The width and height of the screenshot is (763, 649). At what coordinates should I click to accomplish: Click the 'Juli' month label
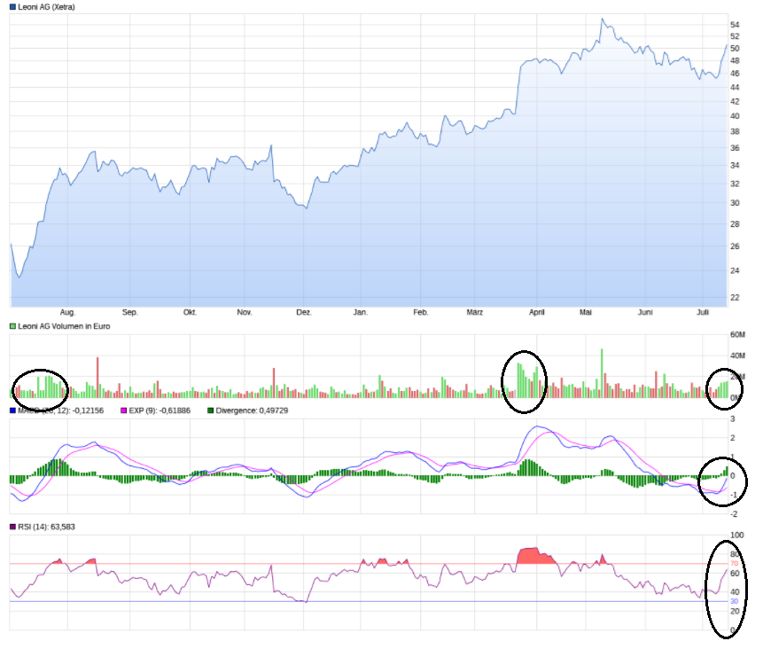pyautogui.click(x=702, y=313)
